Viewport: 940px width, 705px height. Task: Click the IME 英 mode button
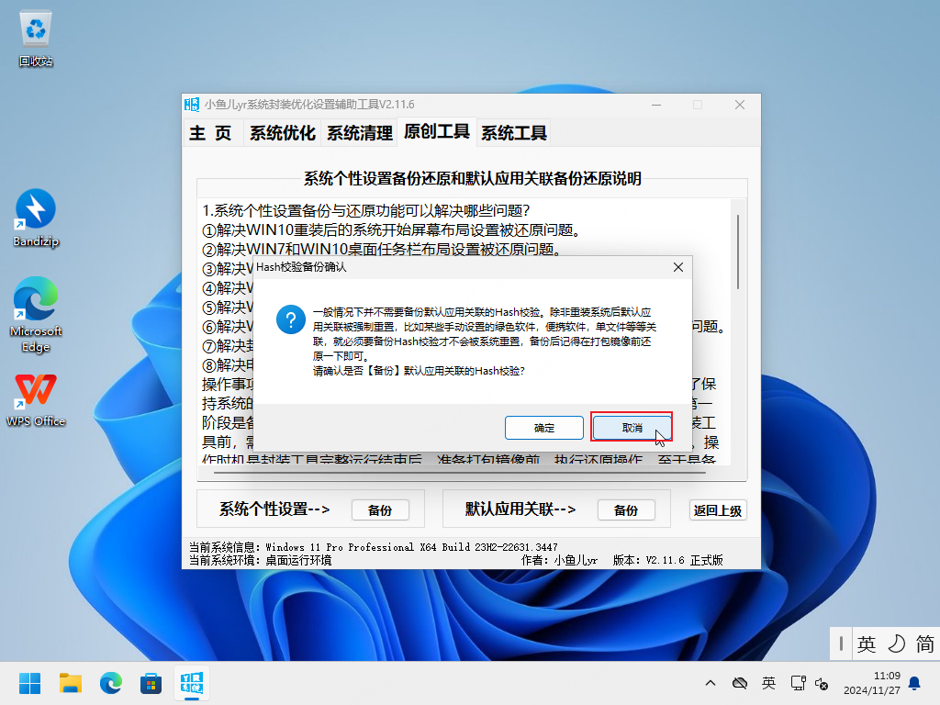coord(867,643)
